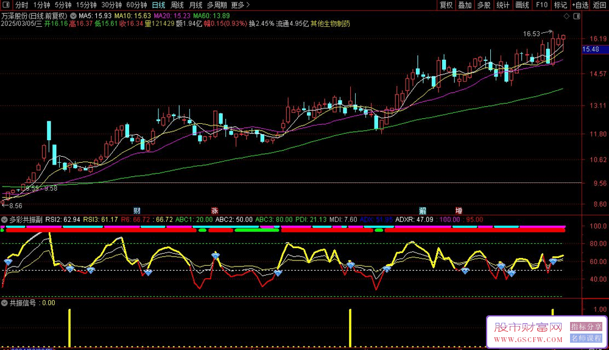Toggle 叠加 overlay comparison
The height and width of the screenshot is (350, 609).
[x=465, y=5]
